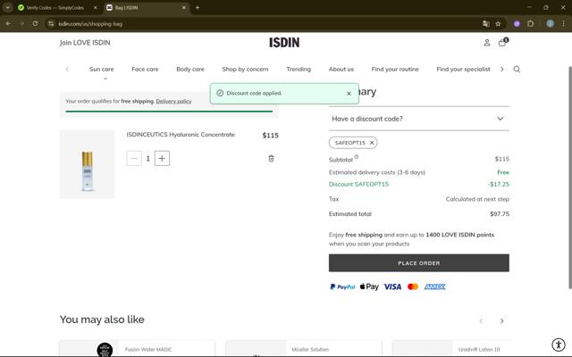Image resolution: width=572 pixels, height=357 pixels.
Task: Click the Apple Pay logo
Action: [369, 286]
